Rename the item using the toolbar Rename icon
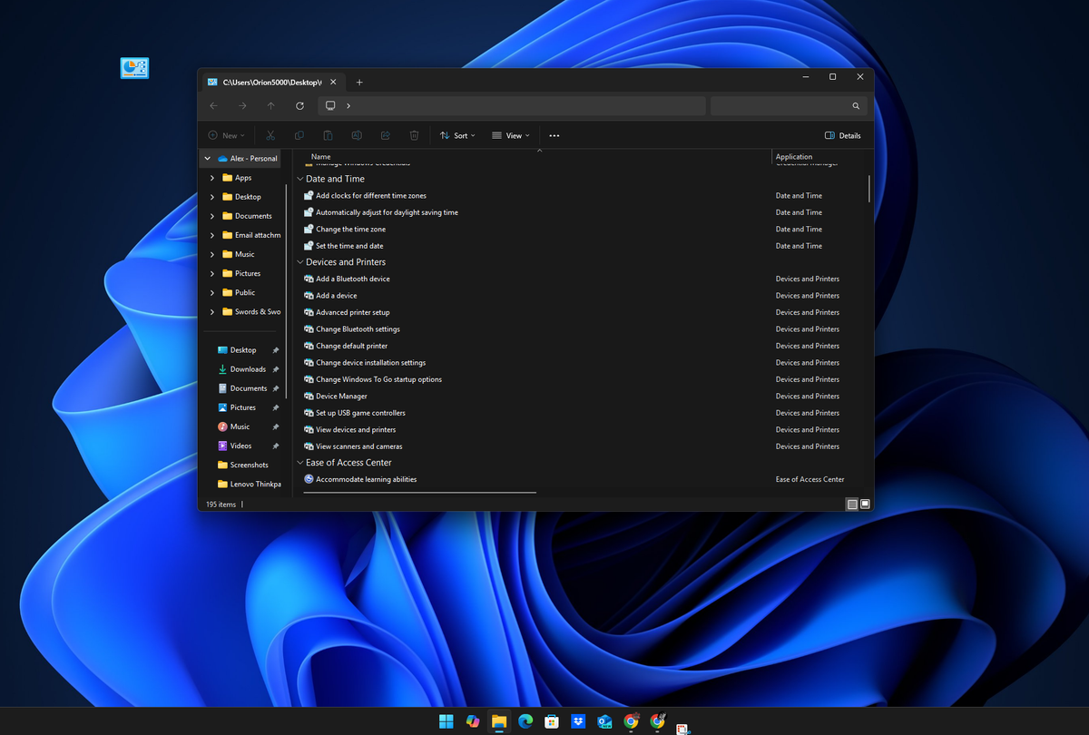 tap(357, 134)
